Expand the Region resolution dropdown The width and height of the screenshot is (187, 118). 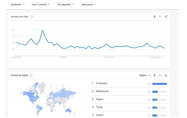[145, 75]
